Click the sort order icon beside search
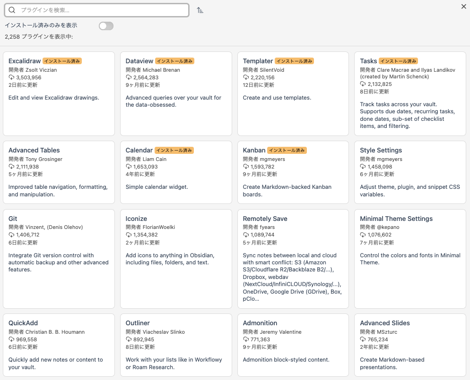The width and height of the screenshot is (470, 380). (200, 10)
